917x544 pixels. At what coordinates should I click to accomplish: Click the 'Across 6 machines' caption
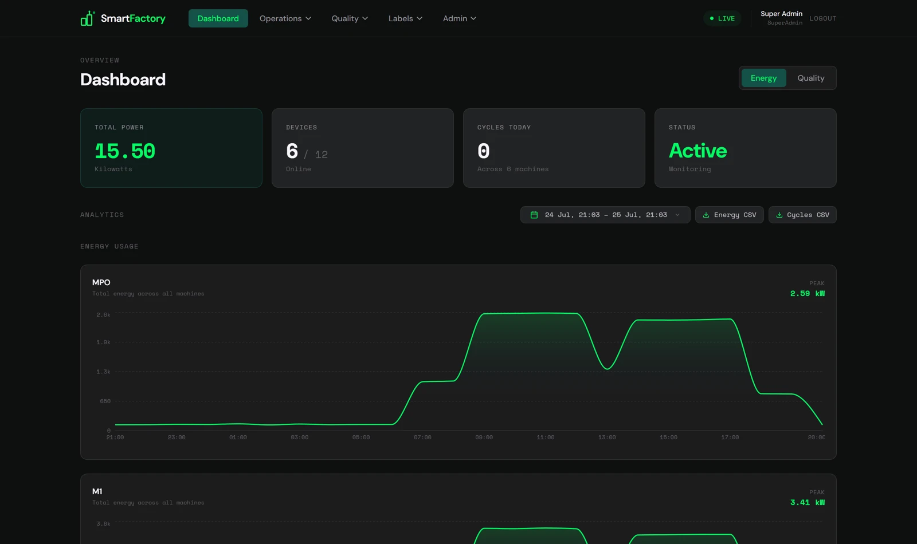(513, 169)
